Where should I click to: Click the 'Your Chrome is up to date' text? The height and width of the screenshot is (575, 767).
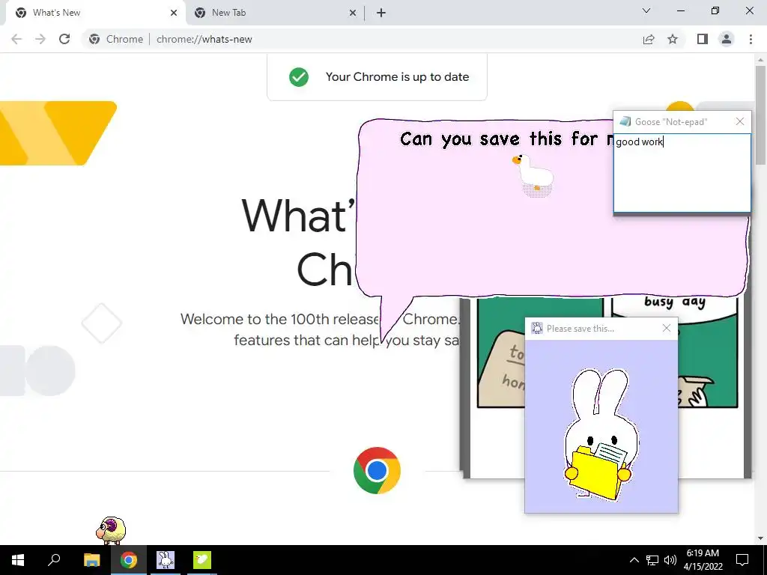point(397,77)
